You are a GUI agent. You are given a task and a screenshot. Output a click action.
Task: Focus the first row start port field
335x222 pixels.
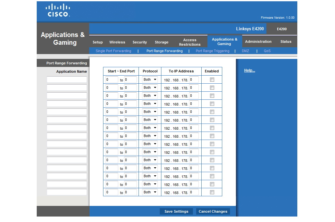tap(111, 79)
